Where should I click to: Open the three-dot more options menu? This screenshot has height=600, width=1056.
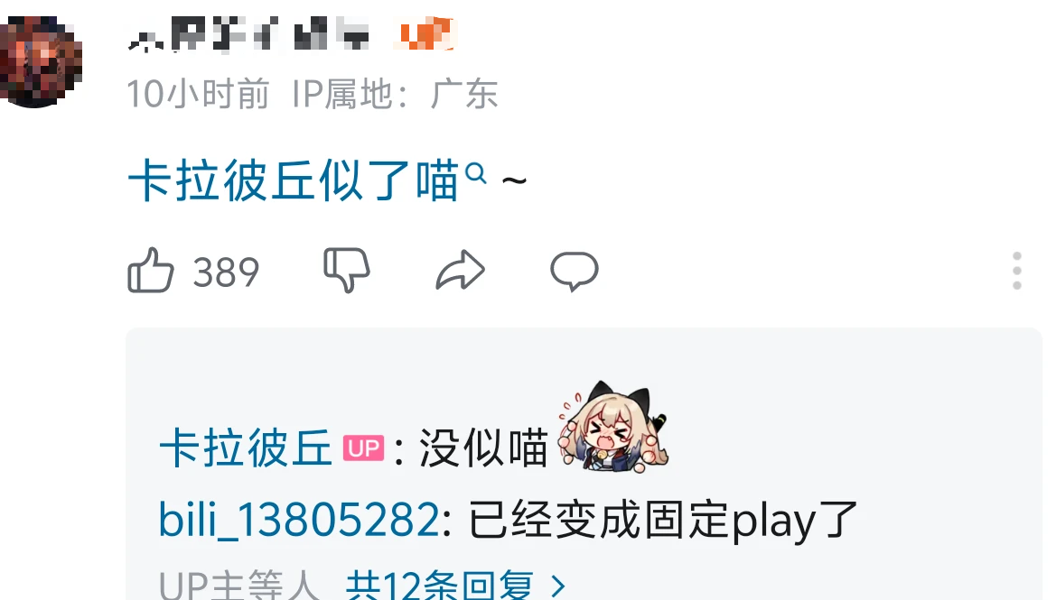[1017, 271]
